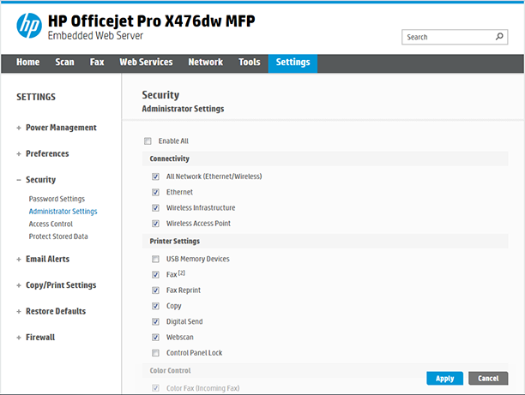Open the Home tab
The height and width of the screenshot is (395, 525).
[27, 63]
